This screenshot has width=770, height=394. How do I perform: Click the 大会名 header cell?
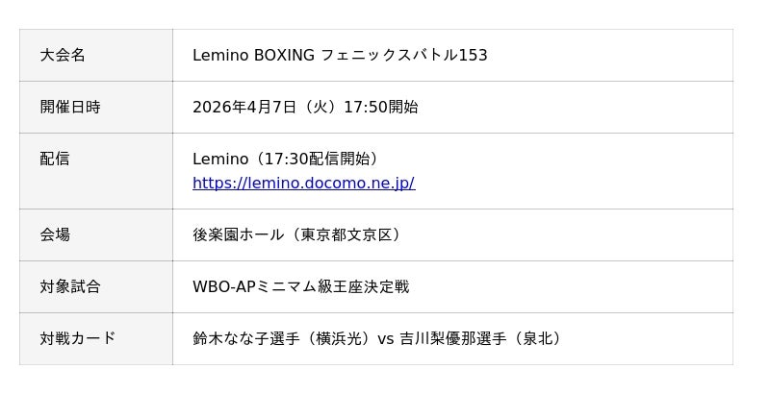63,56
